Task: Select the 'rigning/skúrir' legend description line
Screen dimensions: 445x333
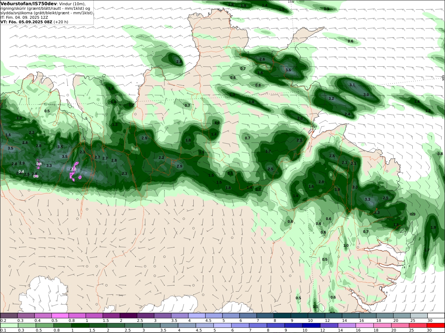Action: coord(45,8)
